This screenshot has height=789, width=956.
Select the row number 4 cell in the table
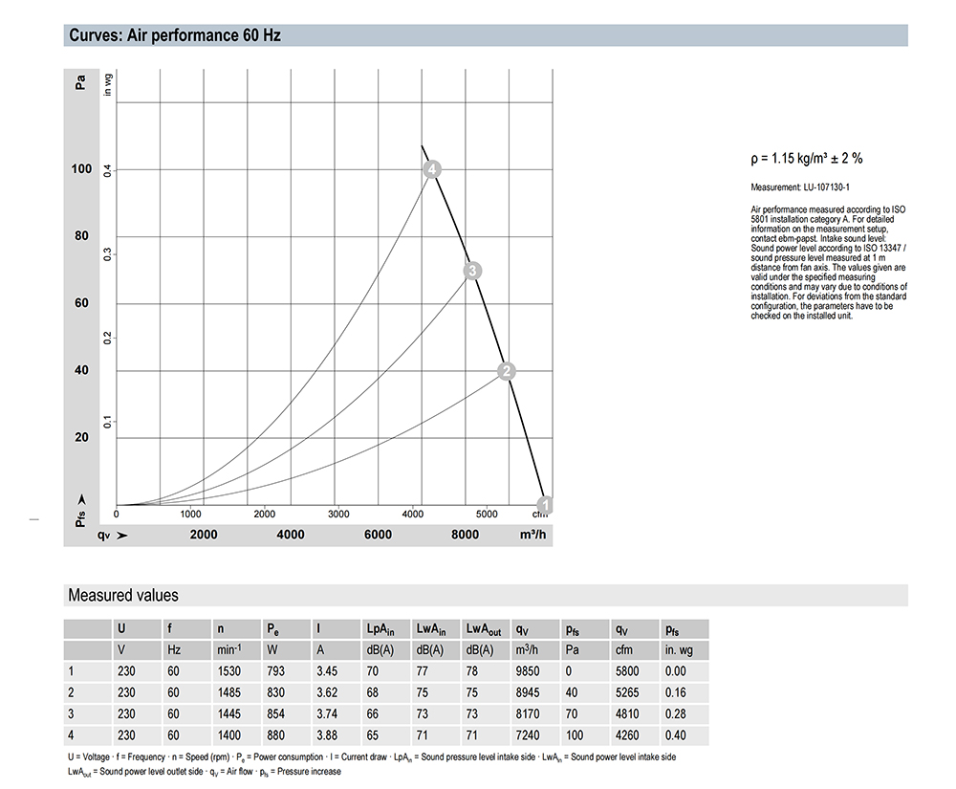pos(71,735)
